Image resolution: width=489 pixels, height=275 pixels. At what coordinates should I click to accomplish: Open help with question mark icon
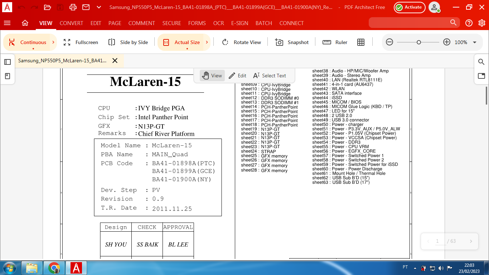pyautogui.click(x=469, y=23)
